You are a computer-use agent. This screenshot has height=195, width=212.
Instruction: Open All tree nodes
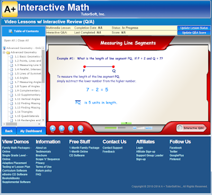coord(10,40)
